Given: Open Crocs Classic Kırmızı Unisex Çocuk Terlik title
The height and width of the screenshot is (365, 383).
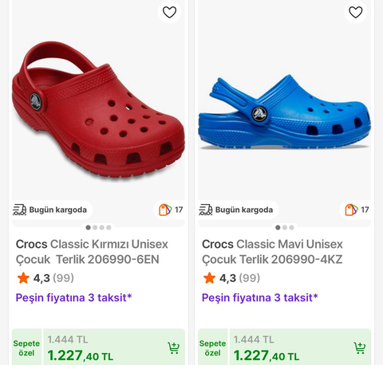Looking at the screenshot, I should pyautogui.click(x=92, y=252).
